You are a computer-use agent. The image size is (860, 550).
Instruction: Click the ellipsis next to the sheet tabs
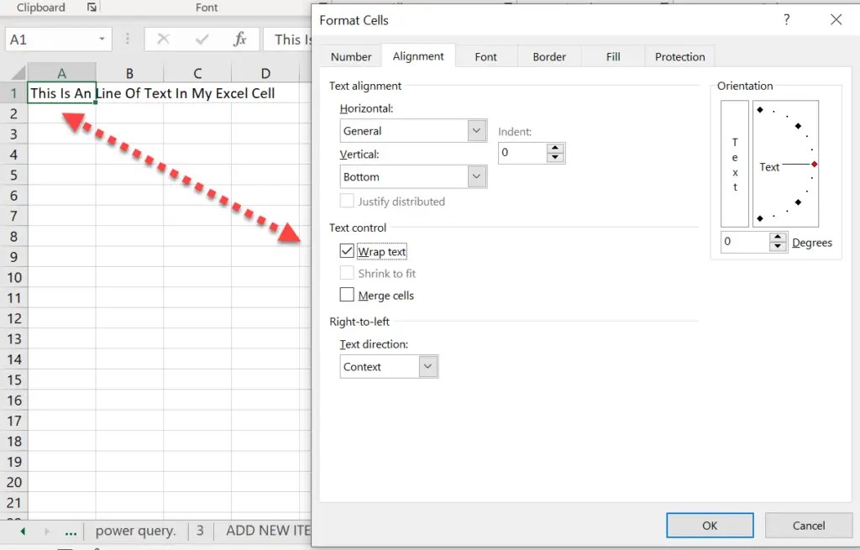pos(71,532)
